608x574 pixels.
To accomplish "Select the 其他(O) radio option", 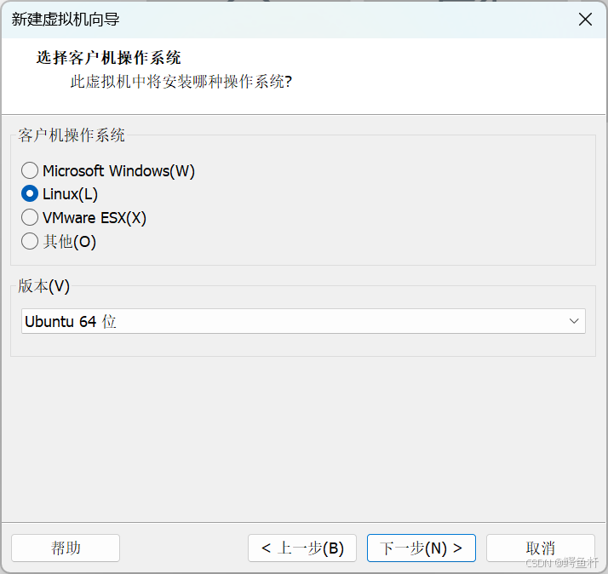I will 30,241.
